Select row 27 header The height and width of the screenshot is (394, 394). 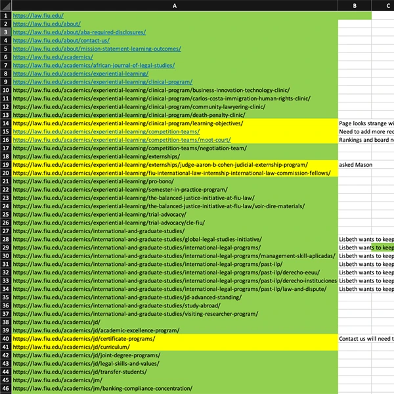tap(5, 231)
